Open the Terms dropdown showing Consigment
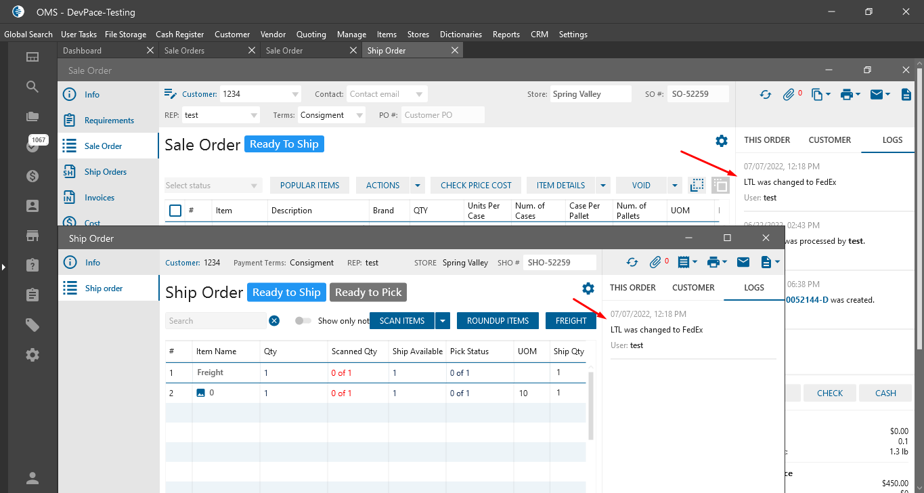This screenshot has width=924, height=493. (x=359, y=115)
